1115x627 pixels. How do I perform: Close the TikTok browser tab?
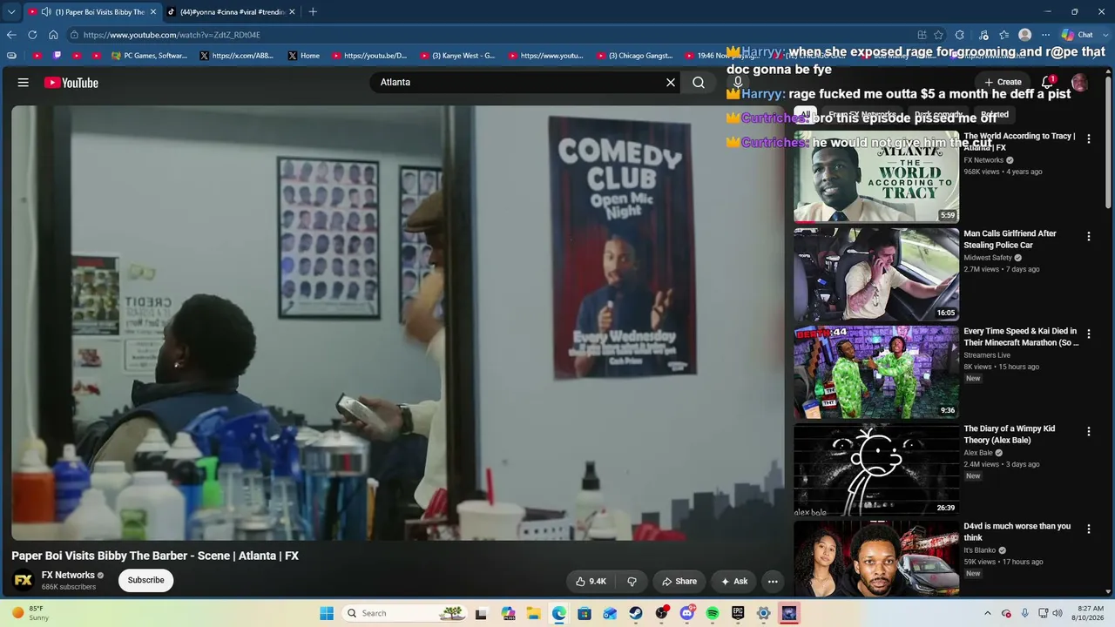pyautogui.click(x=292, y=12)
